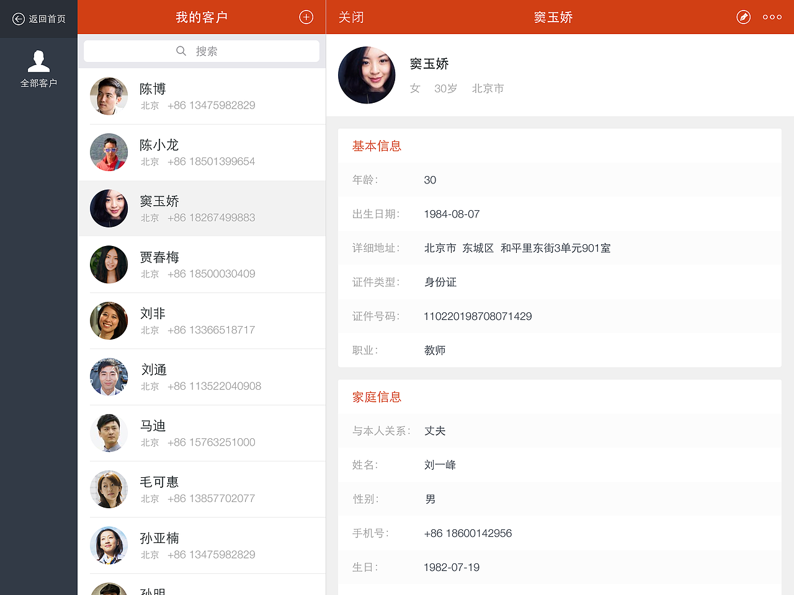Select 贾春梅 avatar photo
Image resolution: width=794 pixels, height=595 pixels.
[x=109, y=265]
